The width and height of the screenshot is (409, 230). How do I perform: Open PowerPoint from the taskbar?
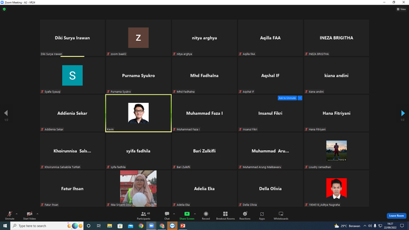pos(183,226)
